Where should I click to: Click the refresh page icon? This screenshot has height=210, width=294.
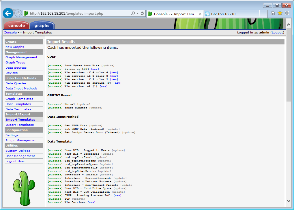[142, 14]
